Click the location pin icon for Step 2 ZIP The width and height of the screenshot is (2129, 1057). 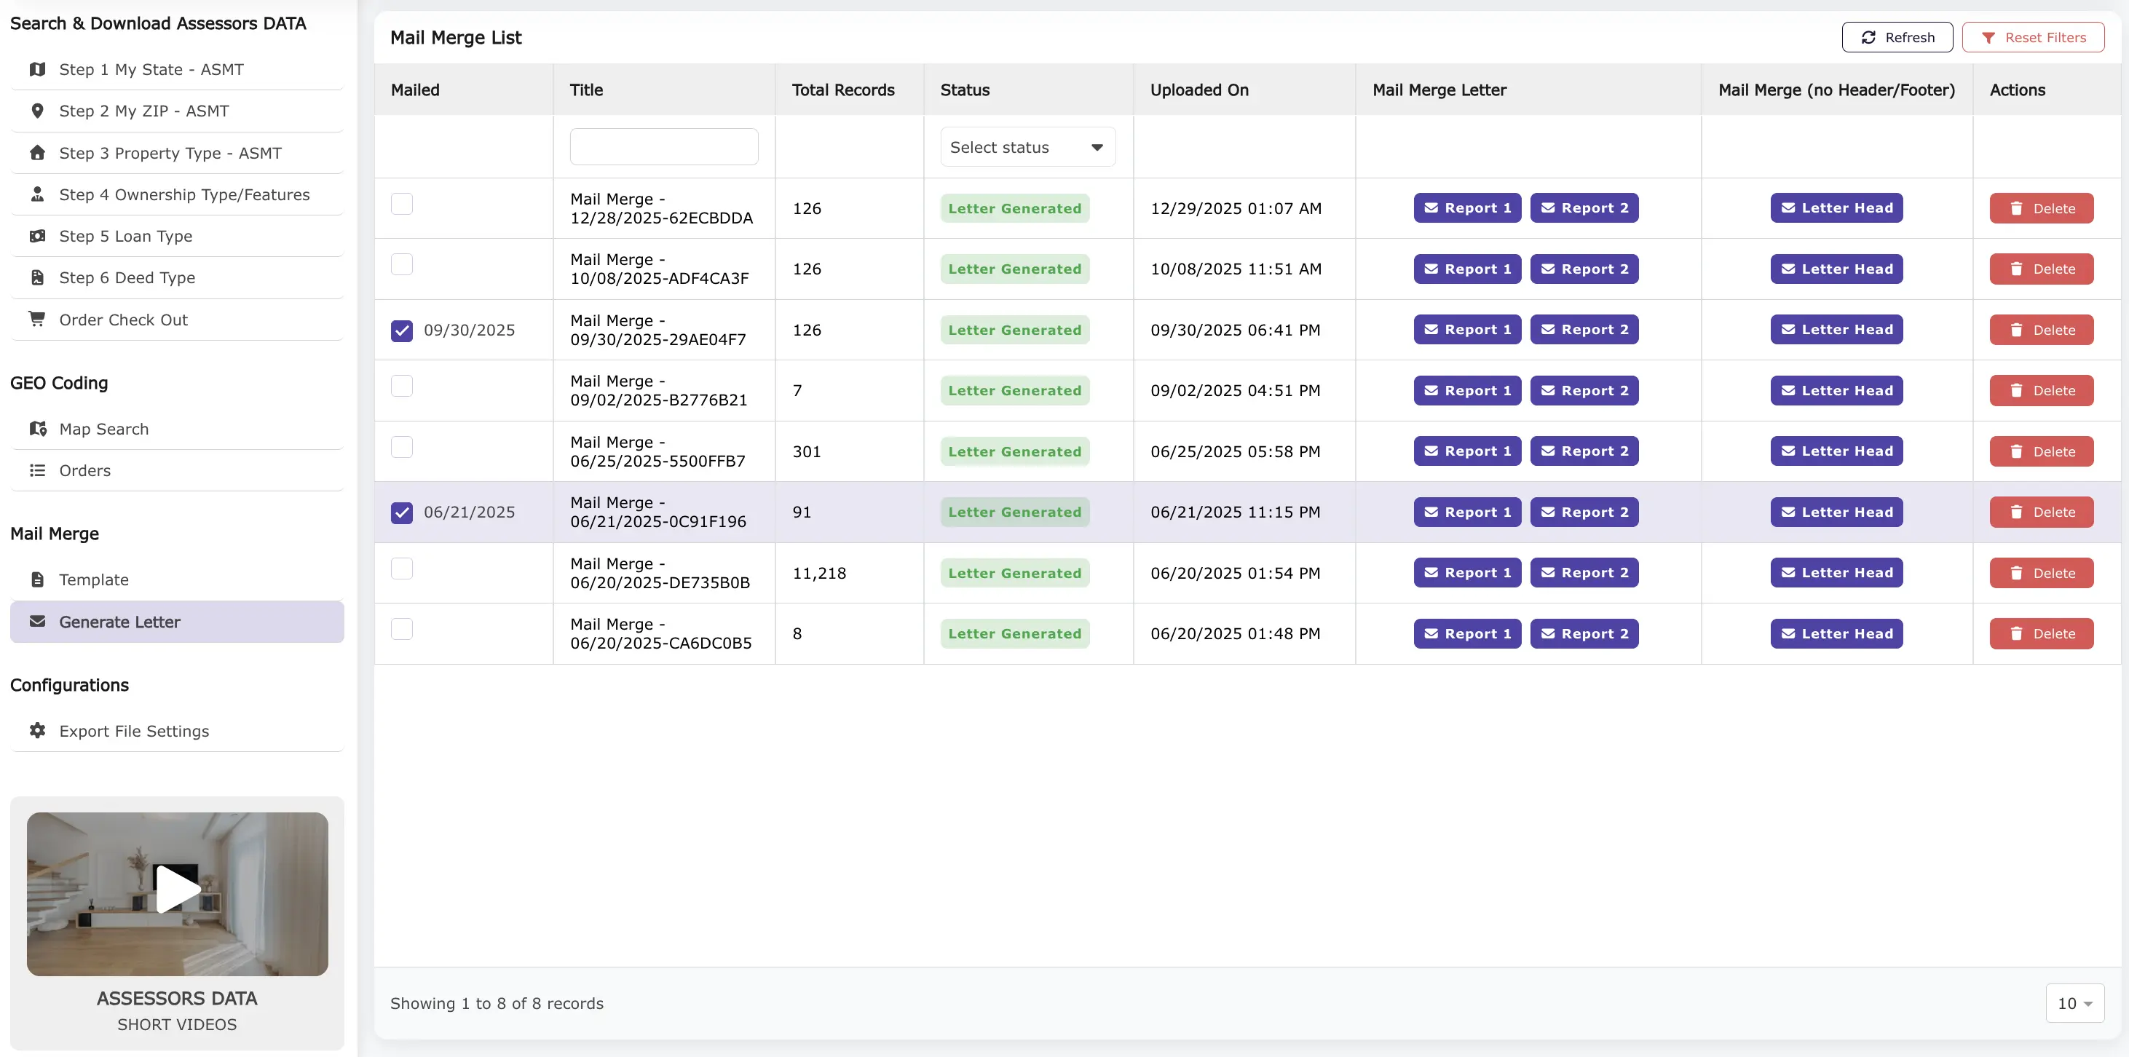point(37,111)
